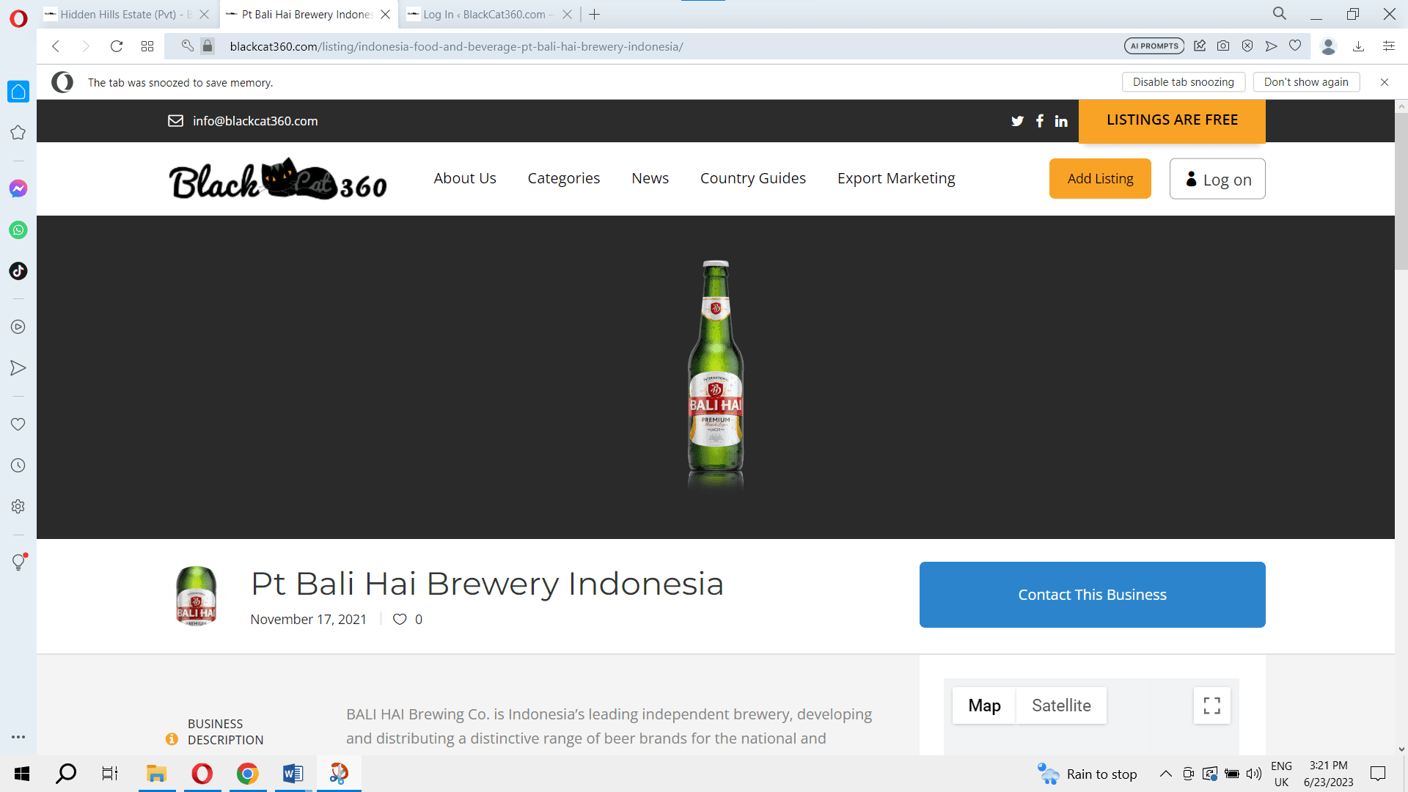This screenshot has height=792, width=1408.
Task: Open Messenger in the sidebar
Action: coord(18,188)
